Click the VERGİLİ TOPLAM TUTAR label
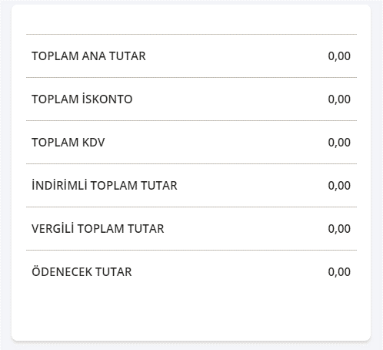383x350 pixels. click(98, 228)
